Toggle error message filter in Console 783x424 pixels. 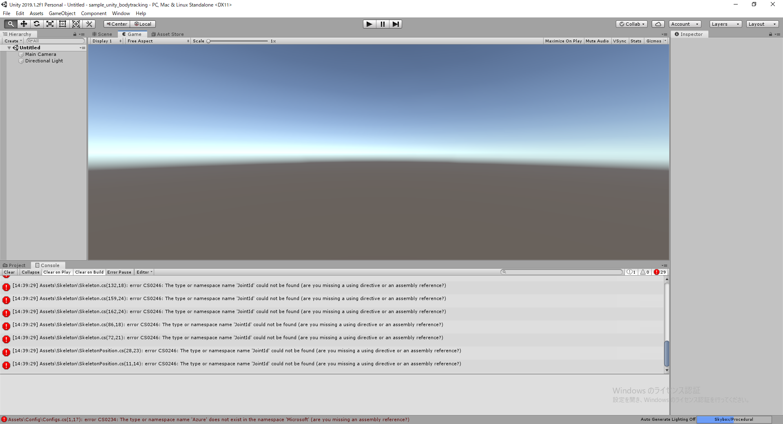(659, 272)
